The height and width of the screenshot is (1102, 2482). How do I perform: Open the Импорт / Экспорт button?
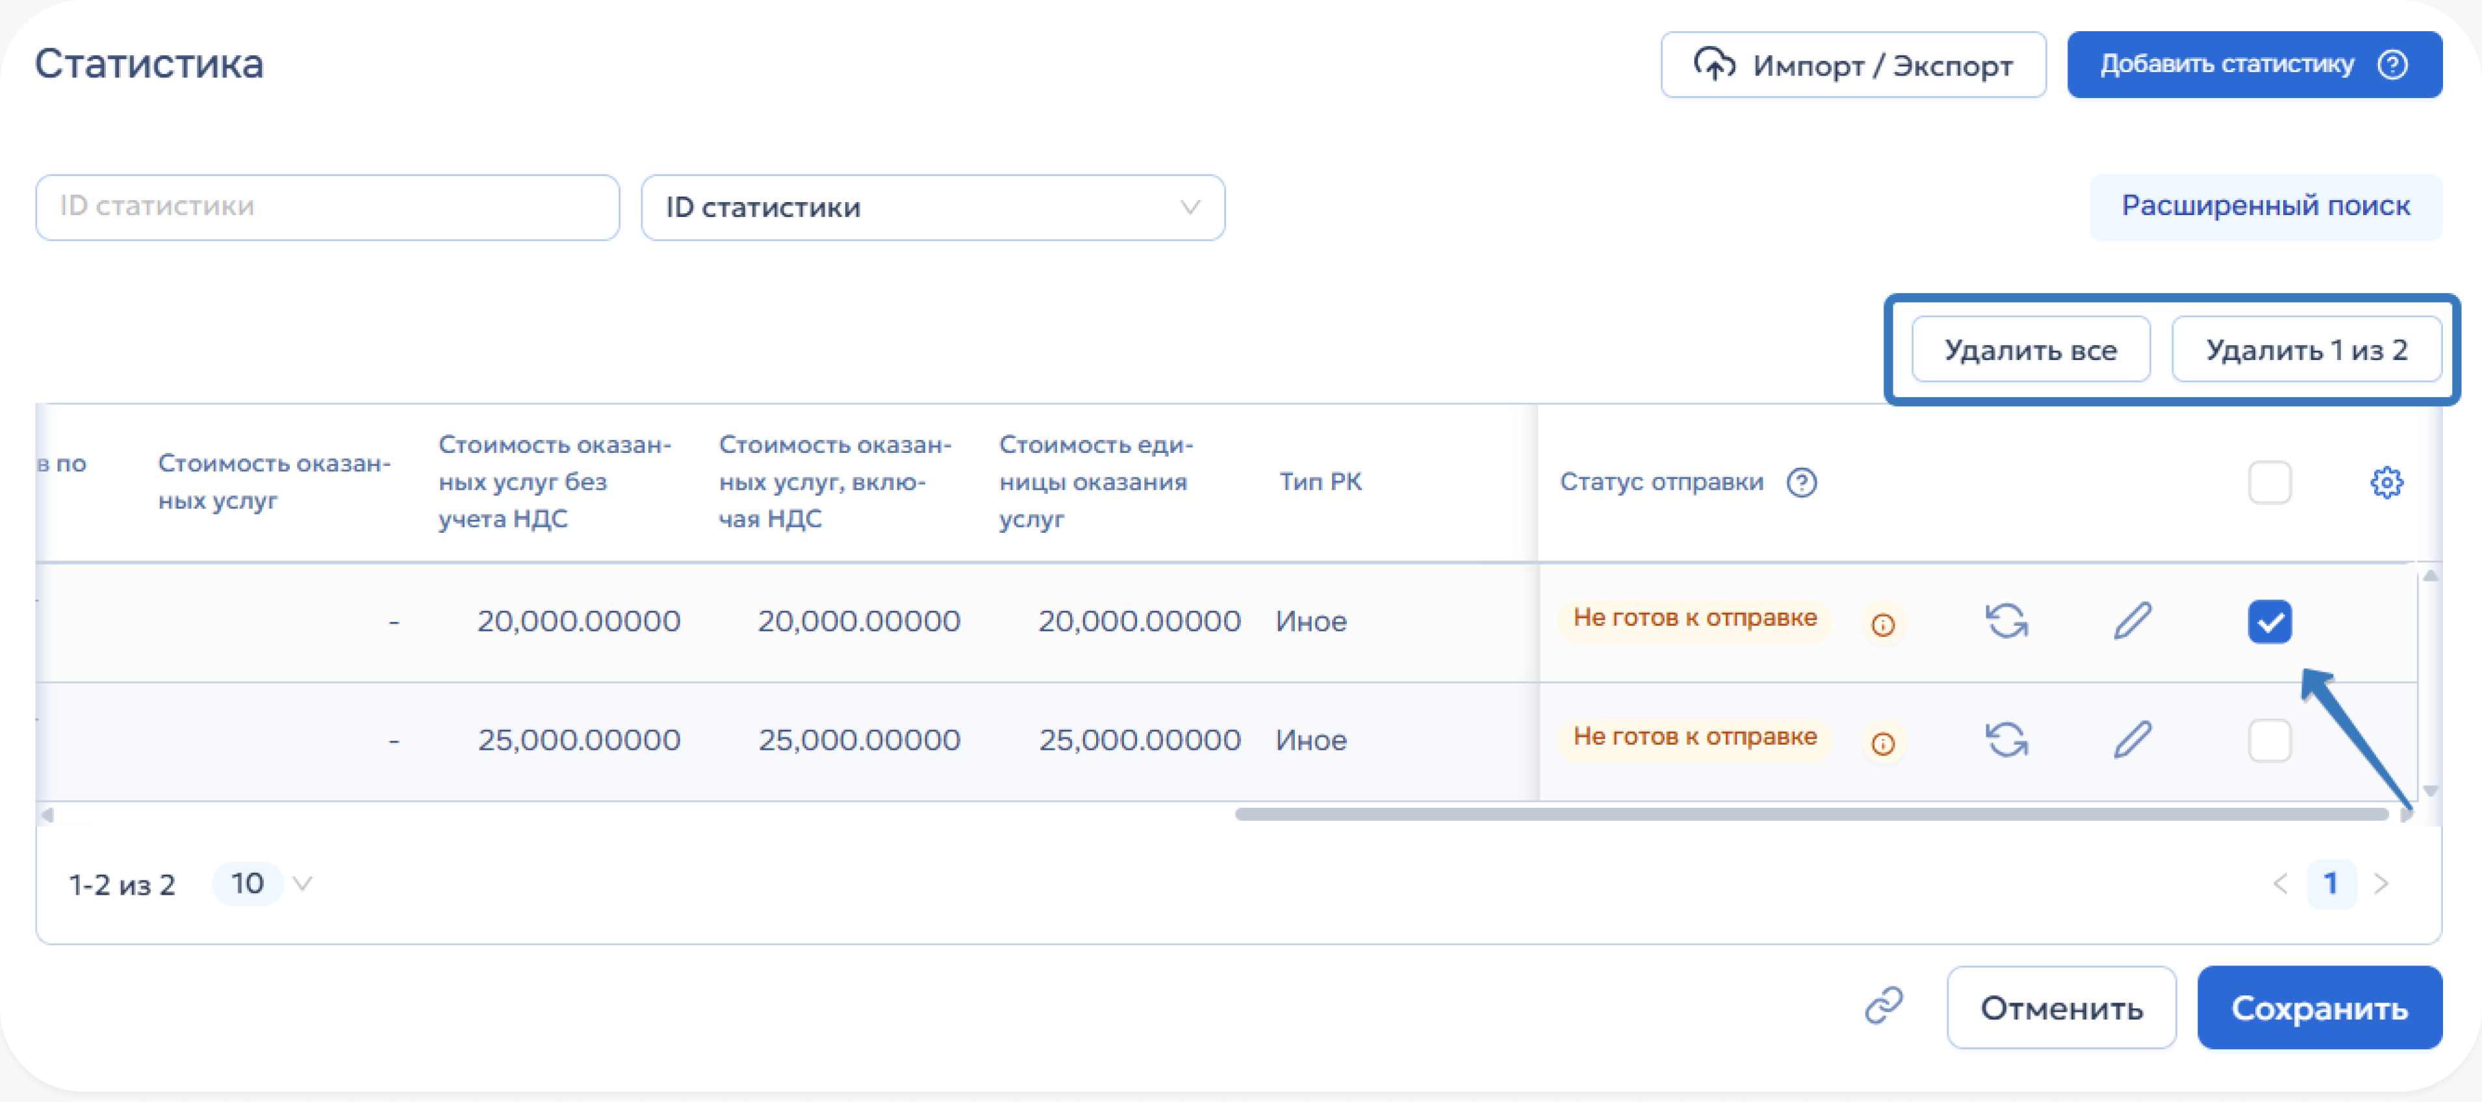pos(1853,64)
